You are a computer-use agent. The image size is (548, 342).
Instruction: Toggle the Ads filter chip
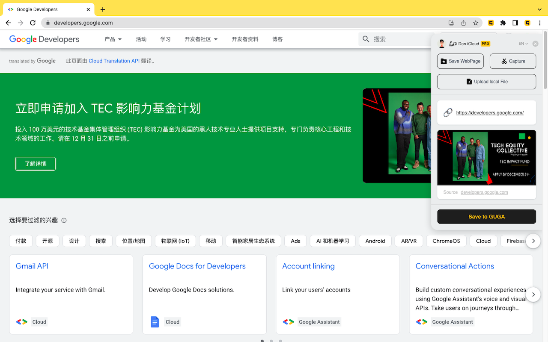point(295,241)
